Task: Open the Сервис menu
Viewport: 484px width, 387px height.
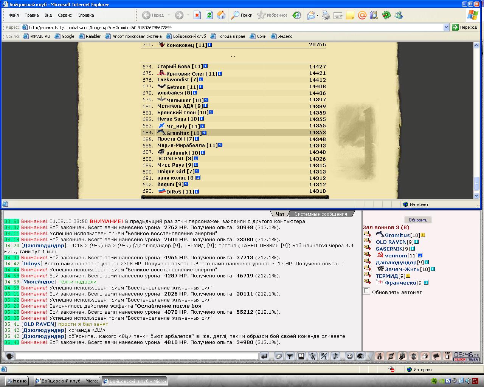Action: [x=65, y=15]
